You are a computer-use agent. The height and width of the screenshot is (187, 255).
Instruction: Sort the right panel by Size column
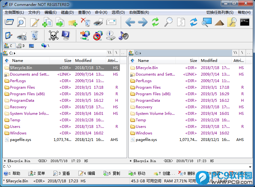pos(187,61)
